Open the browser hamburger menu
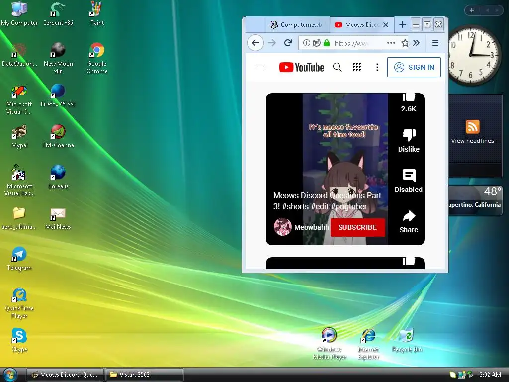The image size is (509, 382). 435,43
